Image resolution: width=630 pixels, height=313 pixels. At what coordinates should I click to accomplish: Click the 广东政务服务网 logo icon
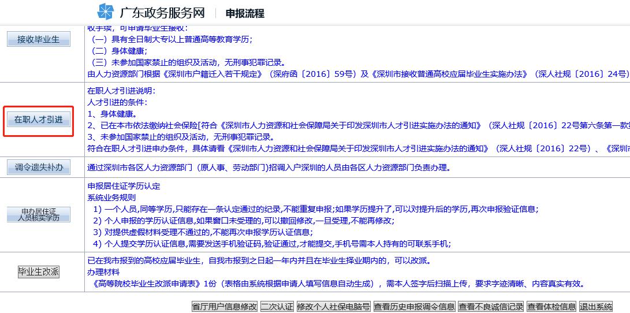click(x=106, y=12)
